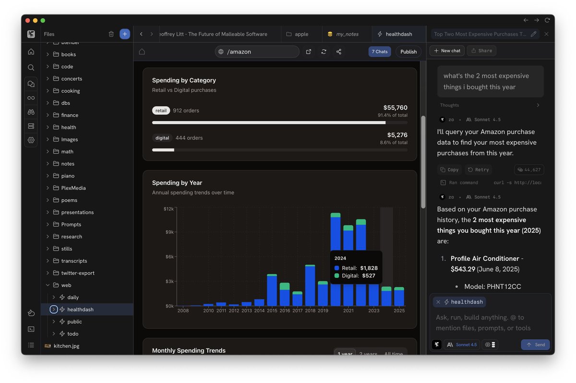Navigate forward with the tab bar right chevron
This screenshot has width=576, height=383.
152,34
